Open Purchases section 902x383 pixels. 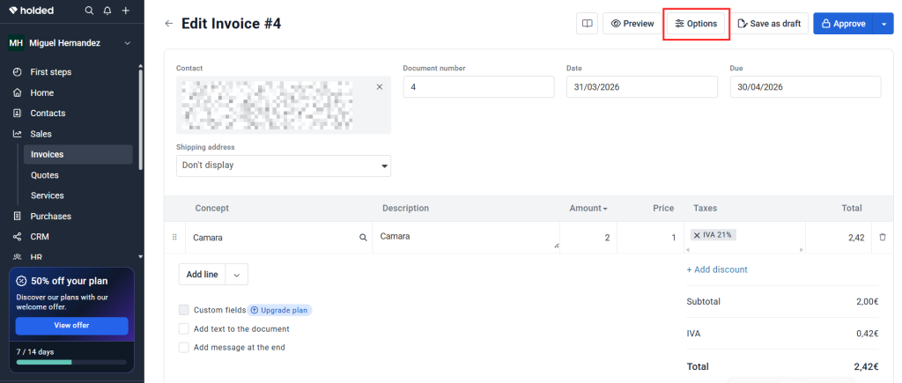(50, 217)
